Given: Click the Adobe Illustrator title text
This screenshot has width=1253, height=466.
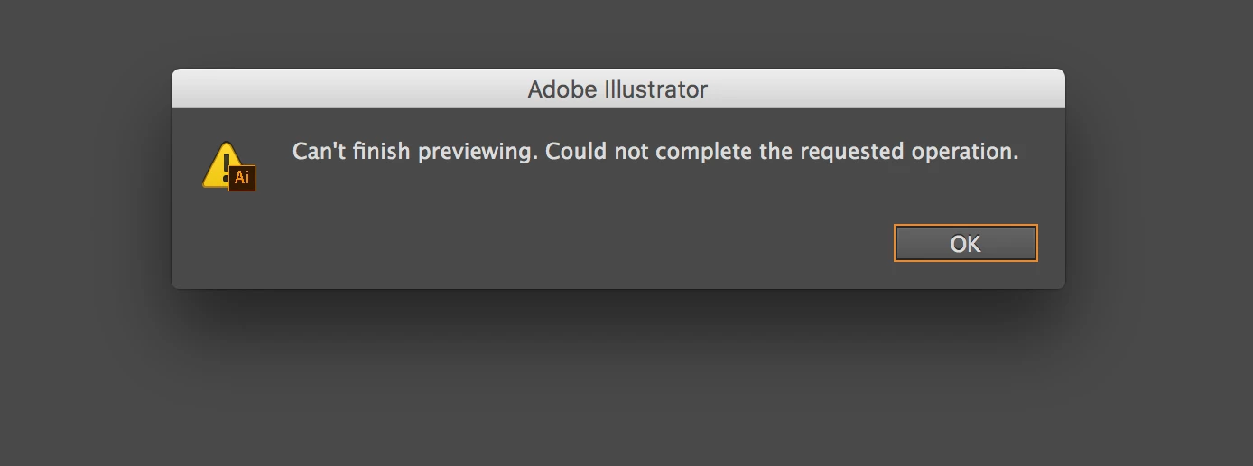Looking at the screenshot, I should coord(617,89).
